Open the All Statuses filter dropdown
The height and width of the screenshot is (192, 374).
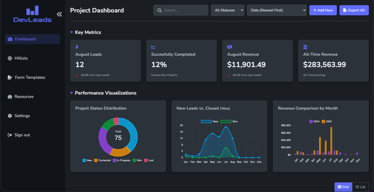(228, 10)
